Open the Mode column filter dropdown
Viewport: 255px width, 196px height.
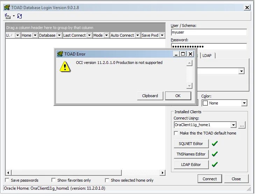[106, 35]
